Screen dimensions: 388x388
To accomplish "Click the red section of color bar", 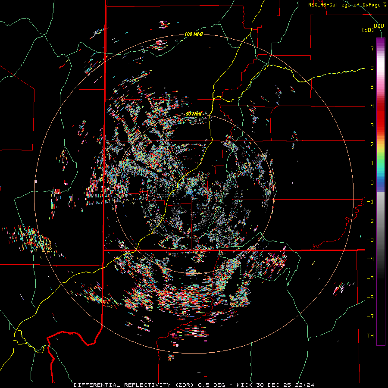I will click(x=381, y=116).
